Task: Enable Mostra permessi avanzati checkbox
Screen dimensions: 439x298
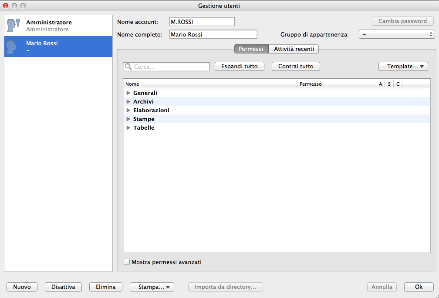Action: pos(127,262)
